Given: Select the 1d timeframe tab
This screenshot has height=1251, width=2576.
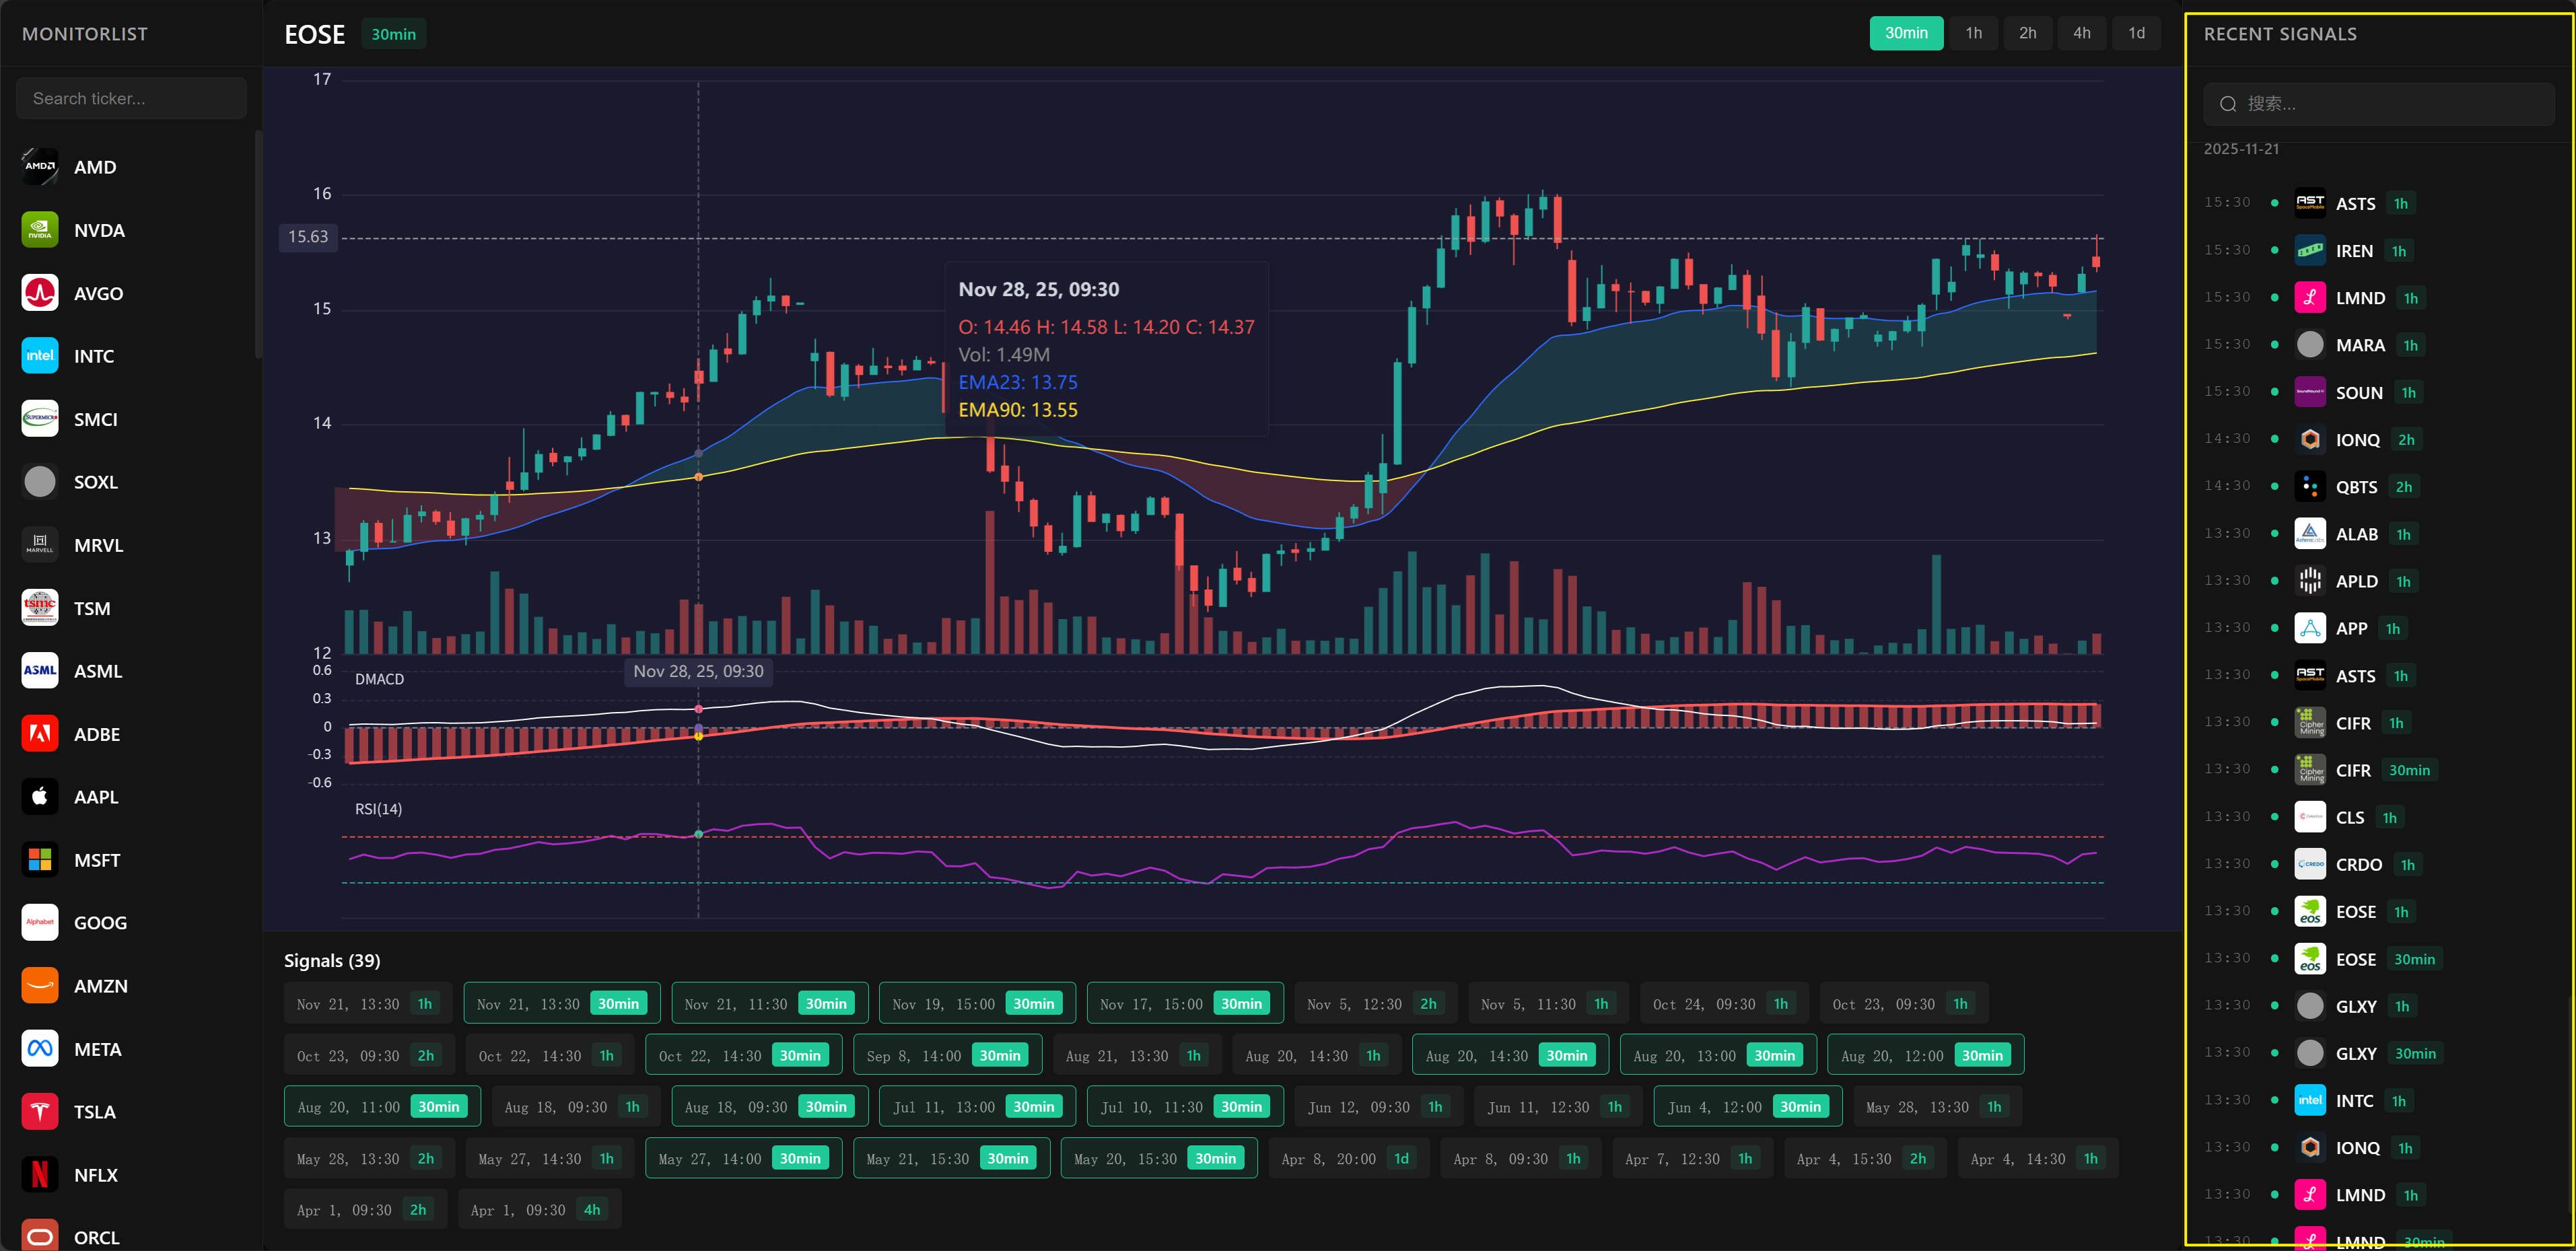Looking at the screenshot, I should [2136, 33].
